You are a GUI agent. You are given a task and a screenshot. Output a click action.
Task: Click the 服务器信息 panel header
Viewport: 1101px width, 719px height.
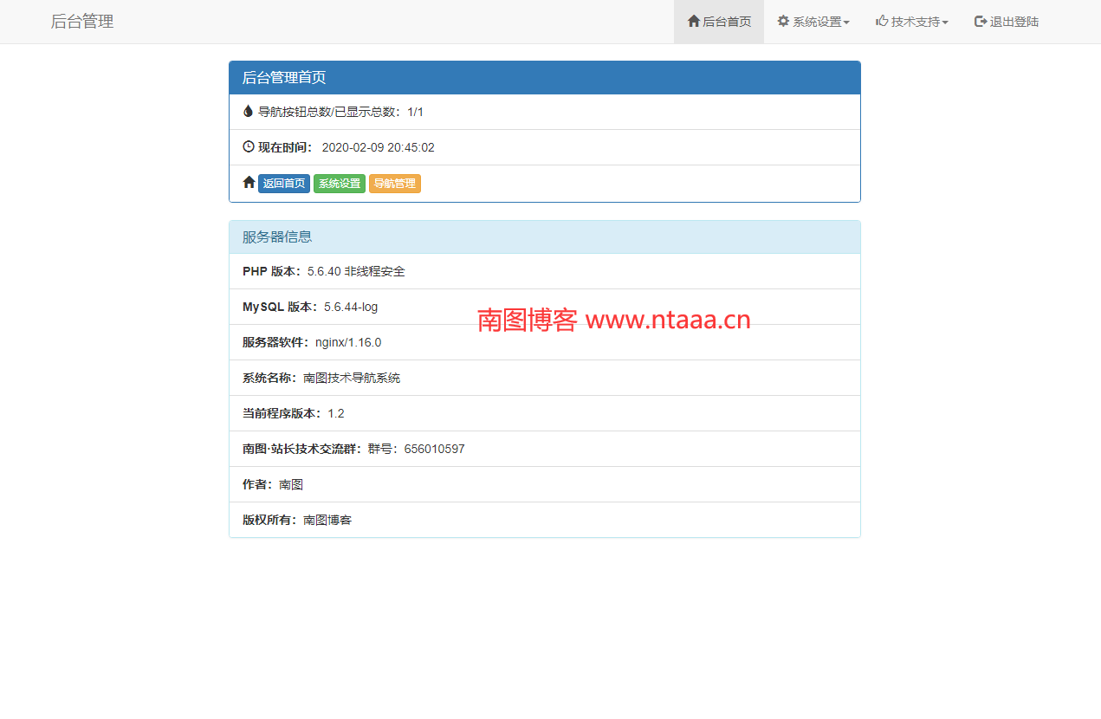click(x=277, y=236)
